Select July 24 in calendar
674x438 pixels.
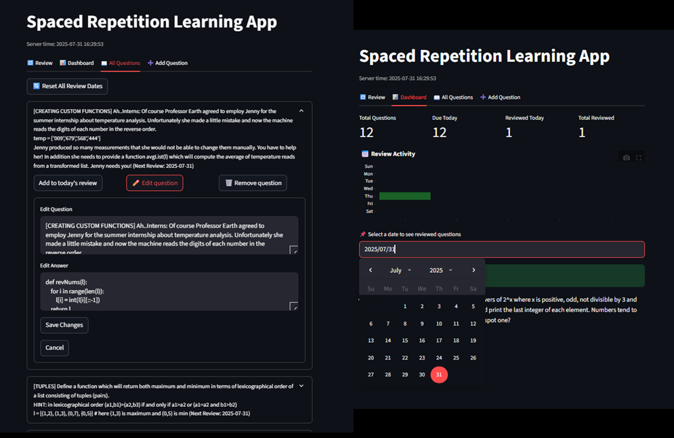439,357
